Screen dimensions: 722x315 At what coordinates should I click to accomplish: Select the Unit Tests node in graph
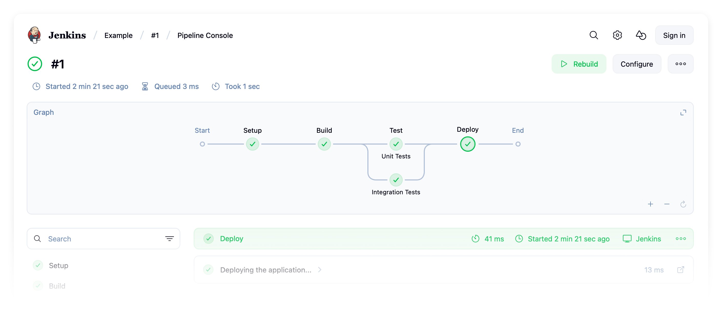tap(396, 144)
